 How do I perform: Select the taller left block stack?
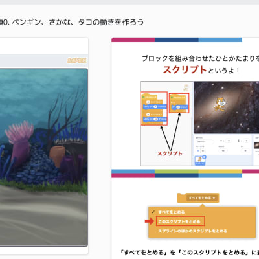[x=154, y=109]
